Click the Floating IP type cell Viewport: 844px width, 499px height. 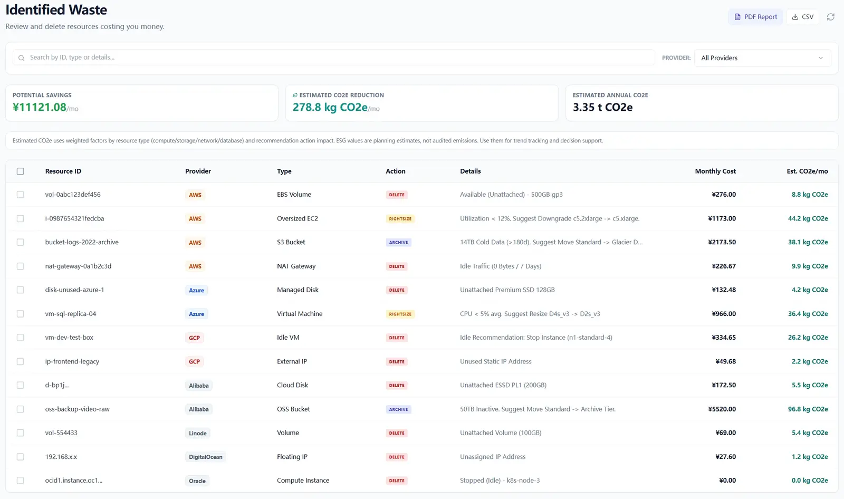(x=292, y=457)
